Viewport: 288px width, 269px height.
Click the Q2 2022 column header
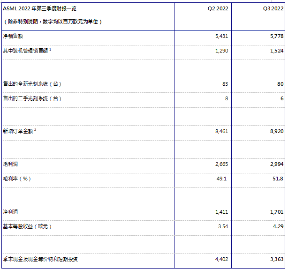(217, 8)
